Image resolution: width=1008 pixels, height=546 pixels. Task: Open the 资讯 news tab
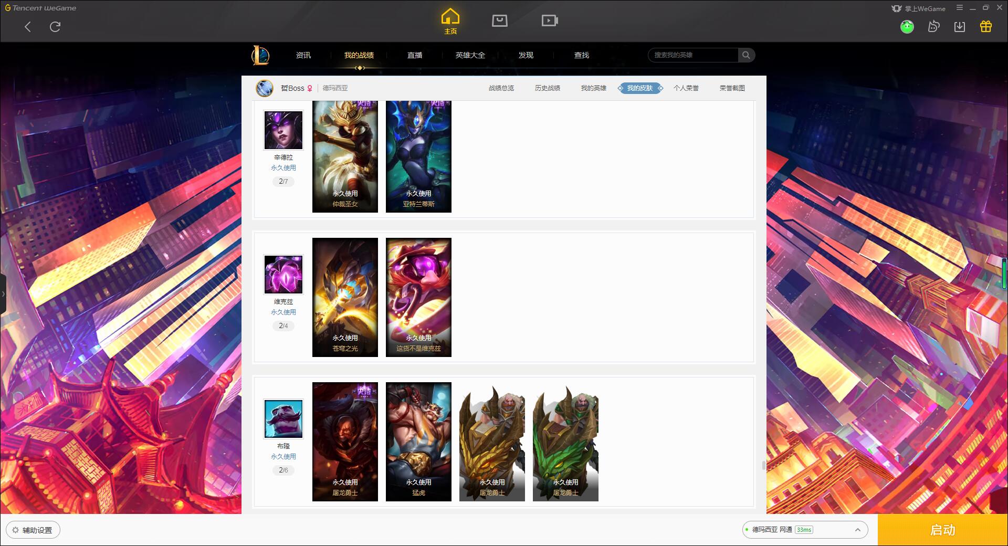click(x=303, y=55)
